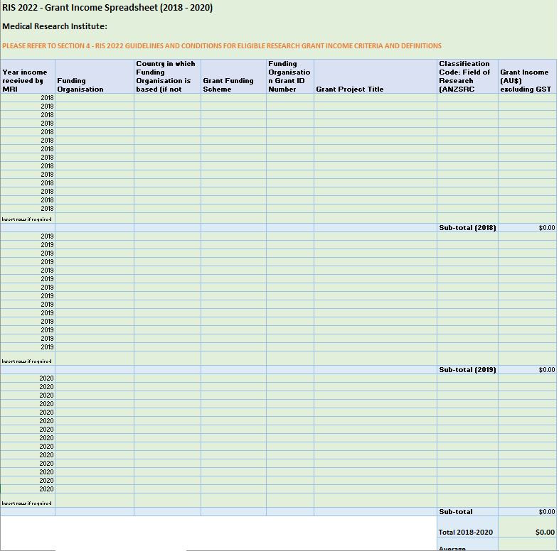559x551 pixels.
Task: Select the "Grant Income (AU$) excluding GST" header
Action: pyautogui.click(x=527, y=77)
